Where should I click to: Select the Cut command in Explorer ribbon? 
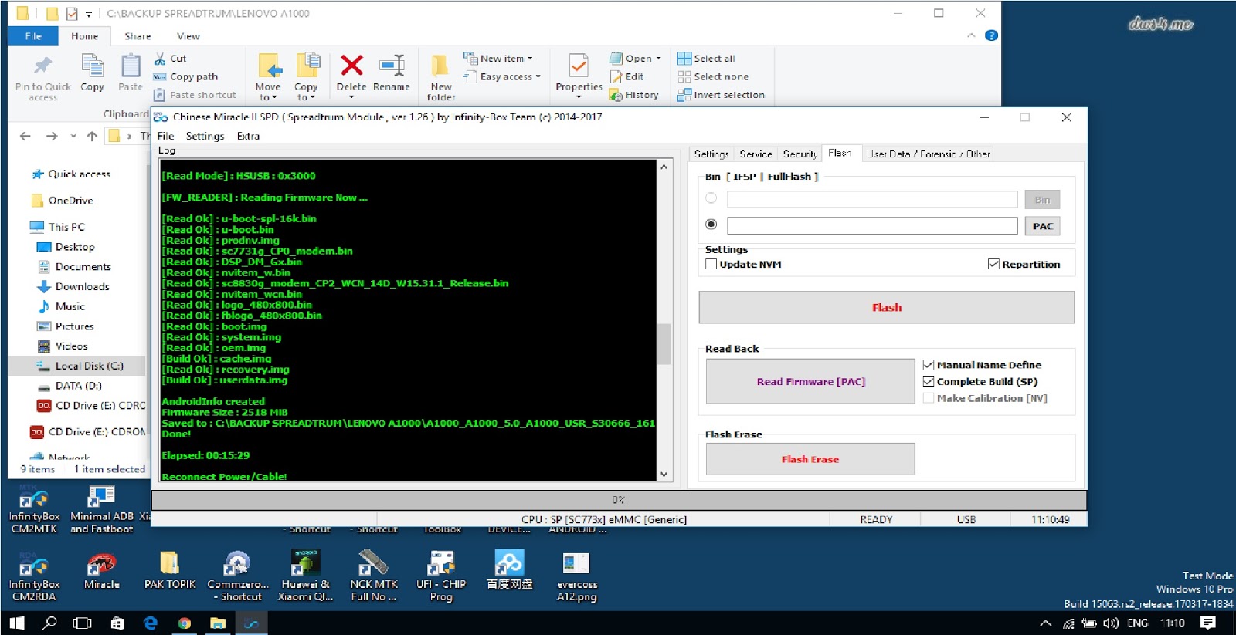pyautogui.click(x=170, y=59)
